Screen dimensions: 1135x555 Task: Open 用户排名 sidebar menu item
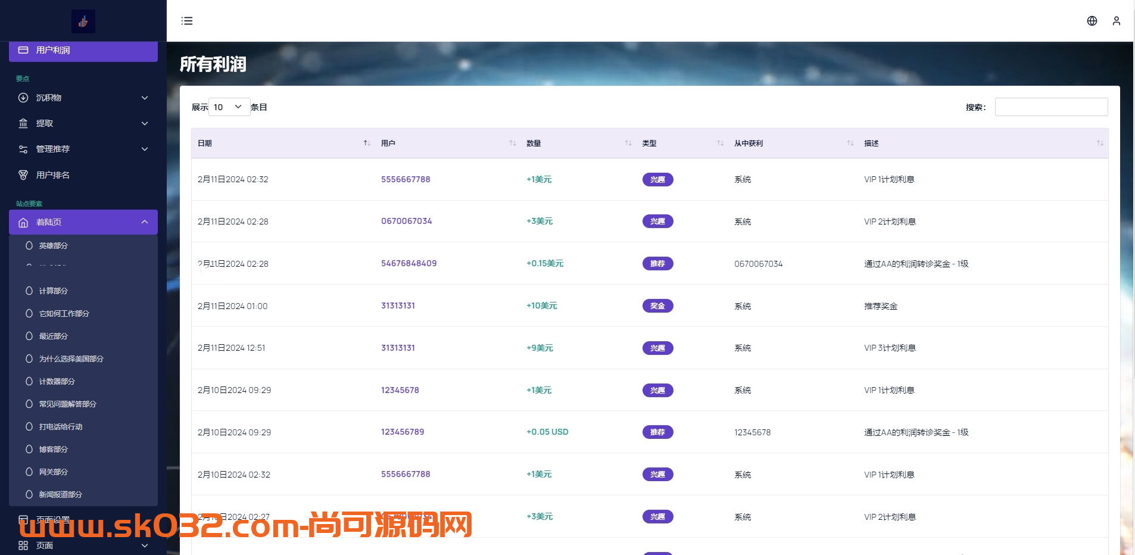point(83,175)
